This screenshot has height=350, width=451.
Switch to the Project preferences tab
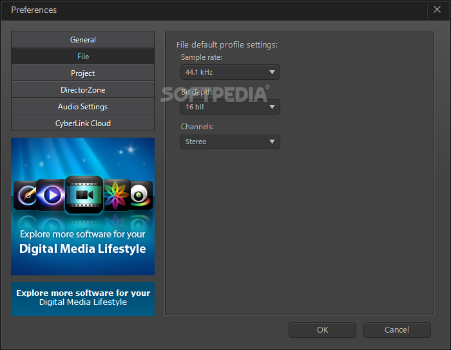tap(83, 73)
